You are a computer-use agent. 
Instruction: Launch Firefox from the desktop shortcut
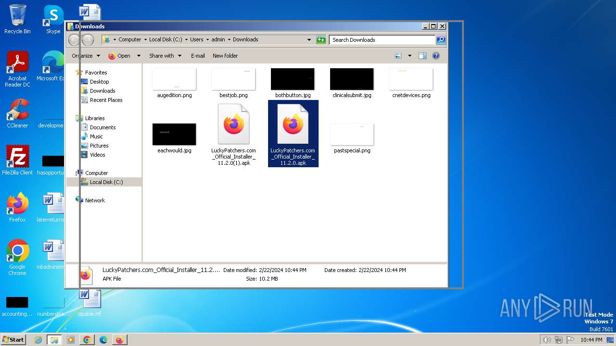tap(17, 207)
